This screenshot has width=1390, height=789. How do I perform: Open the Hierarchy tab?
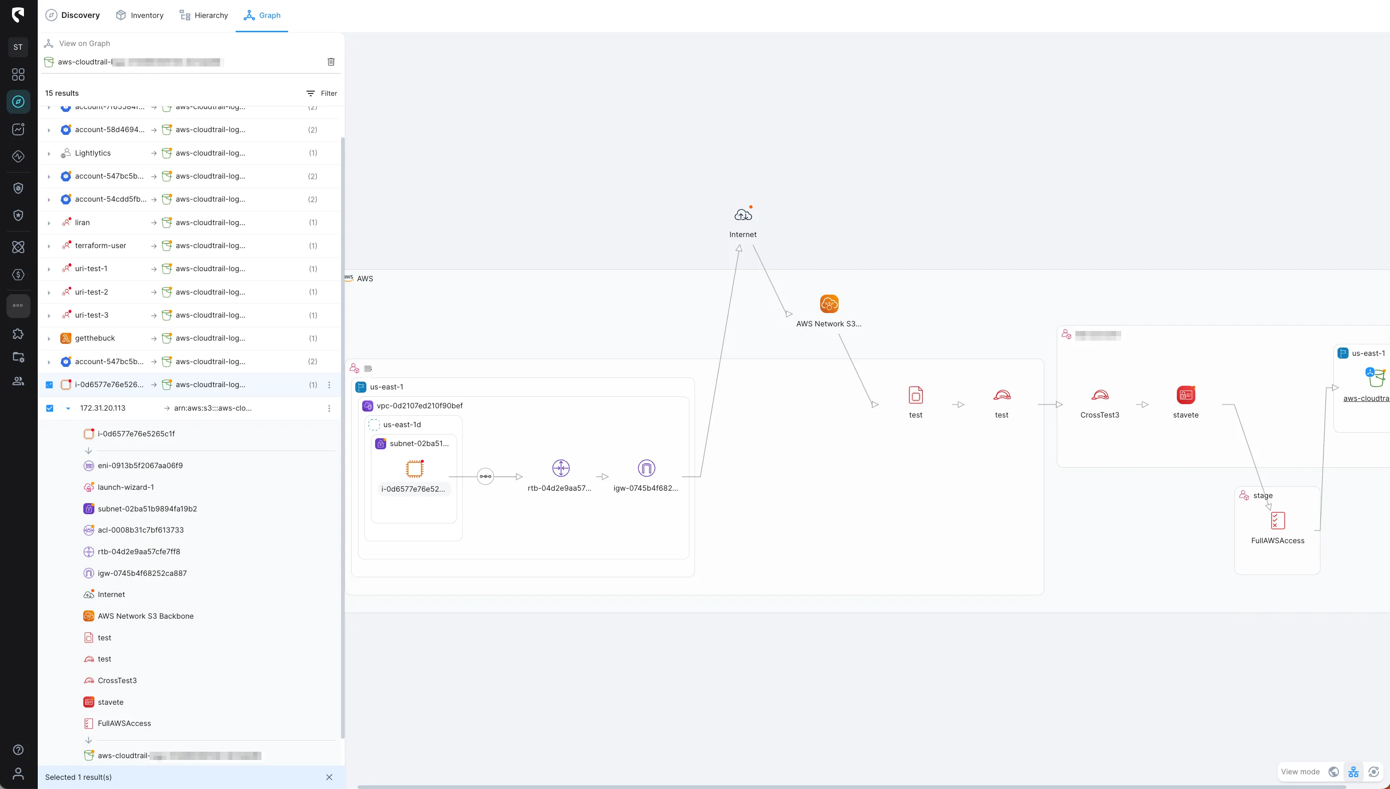(x=204, y=15)
